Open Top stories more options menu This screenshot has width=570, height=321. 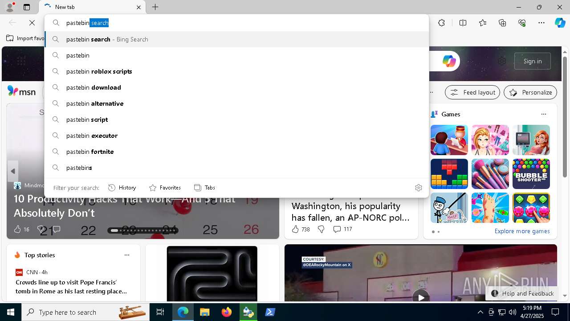point(127,255)
